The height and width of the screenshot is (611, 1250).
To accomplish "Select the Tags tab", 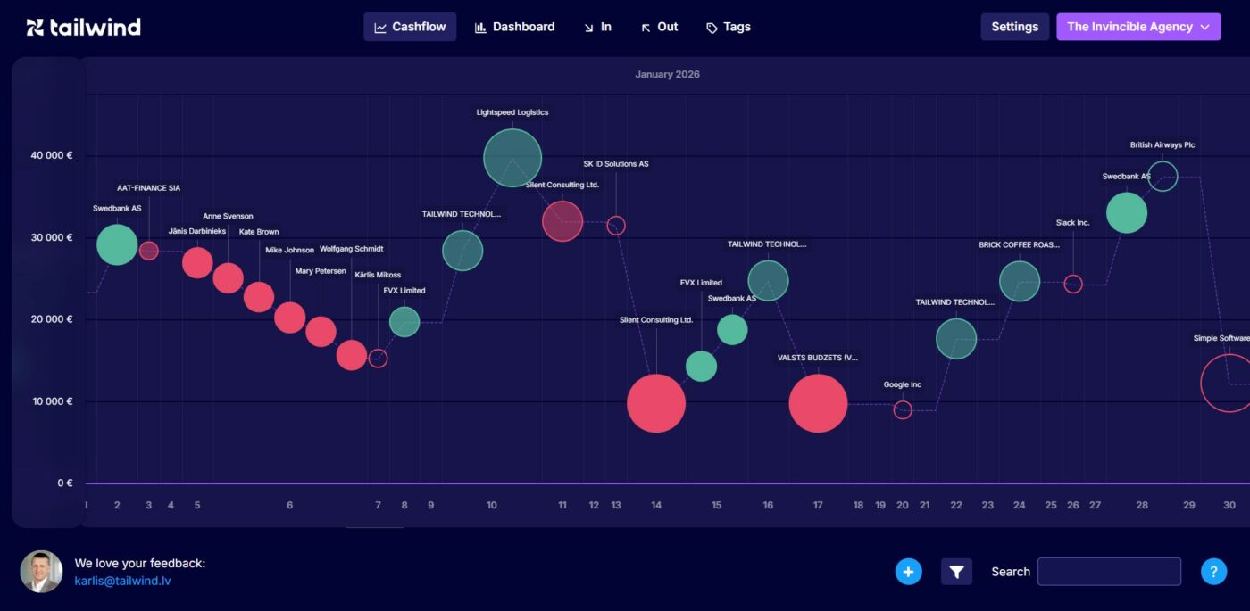I will coord(728,27).
